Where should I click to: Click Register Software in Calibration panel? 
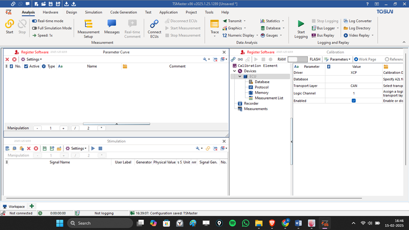[260, 52]
